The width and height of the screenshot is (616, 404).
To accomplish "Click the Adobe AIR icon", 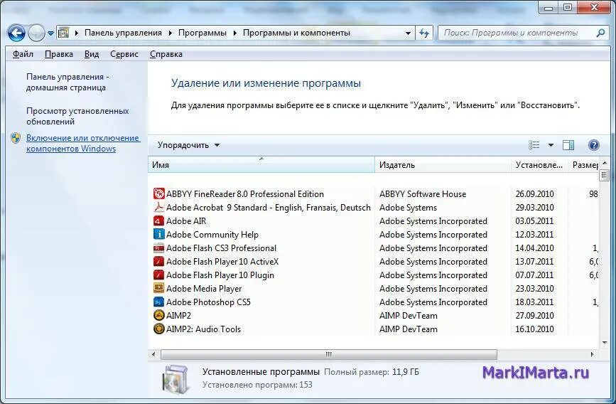I will click(158, 220).
